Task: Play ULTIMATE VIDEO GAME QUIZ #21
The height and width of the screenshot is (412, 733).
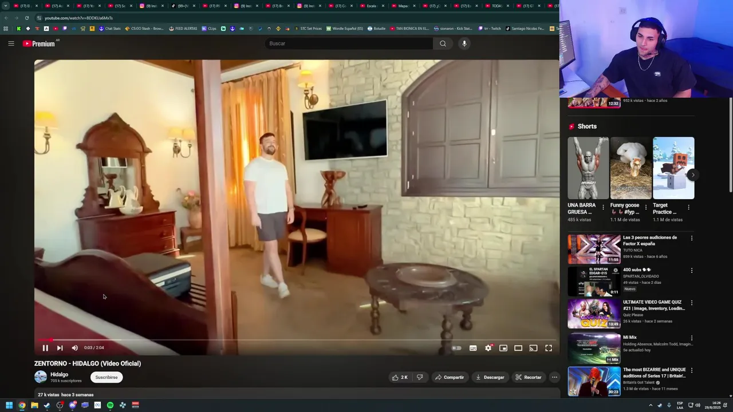Action: coord(594,314)
